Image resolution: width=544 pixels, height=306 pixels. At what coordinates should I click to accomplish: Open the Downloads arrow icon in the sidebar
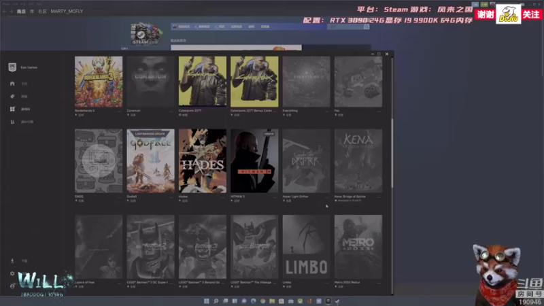click(12, 260)
